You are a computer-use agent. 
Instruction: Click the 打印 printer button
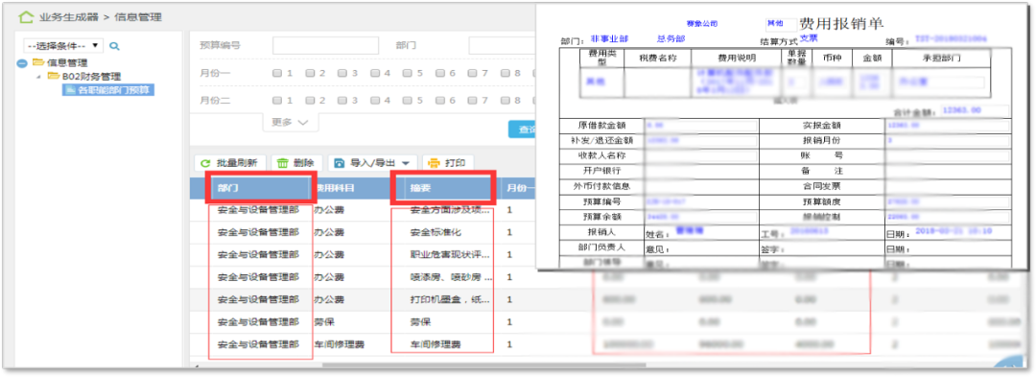[x=448, y=163]
